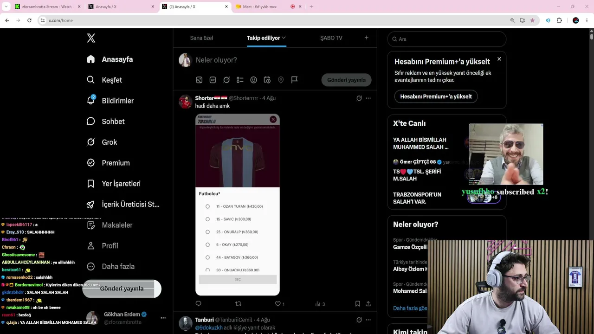Select radio for 5 - OKAY
This screenshot has height=334, width=594.
point(207,244)
